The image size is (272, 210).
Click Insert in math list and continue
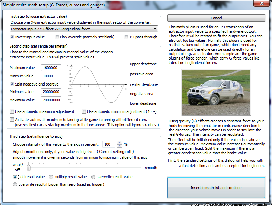click(x=216, y=188)
